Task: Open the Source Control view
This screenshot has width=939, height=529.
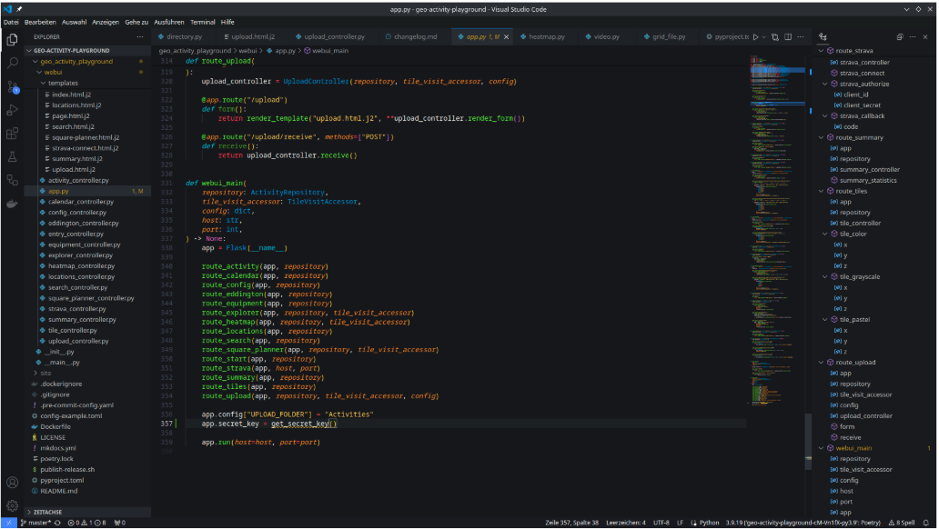Action: tap(12, 86)
